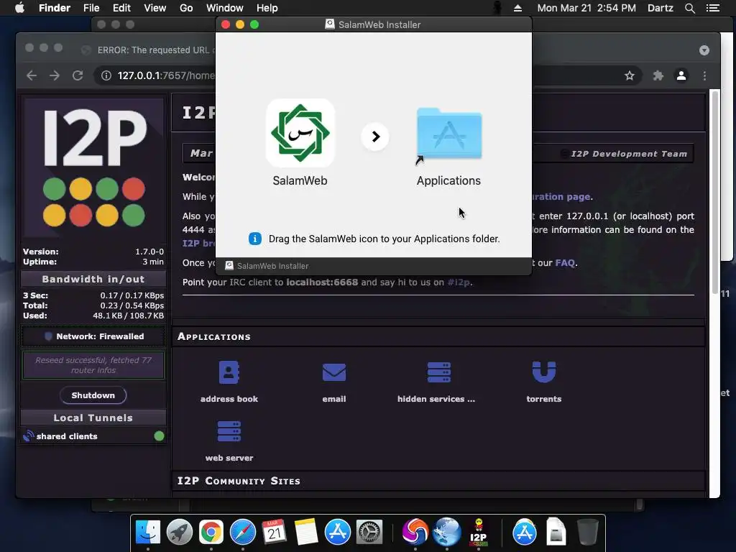Viewport: 736px width, 552px height.
Task: Open System Preferences from the Dock
Action: (x=369, y=532)
